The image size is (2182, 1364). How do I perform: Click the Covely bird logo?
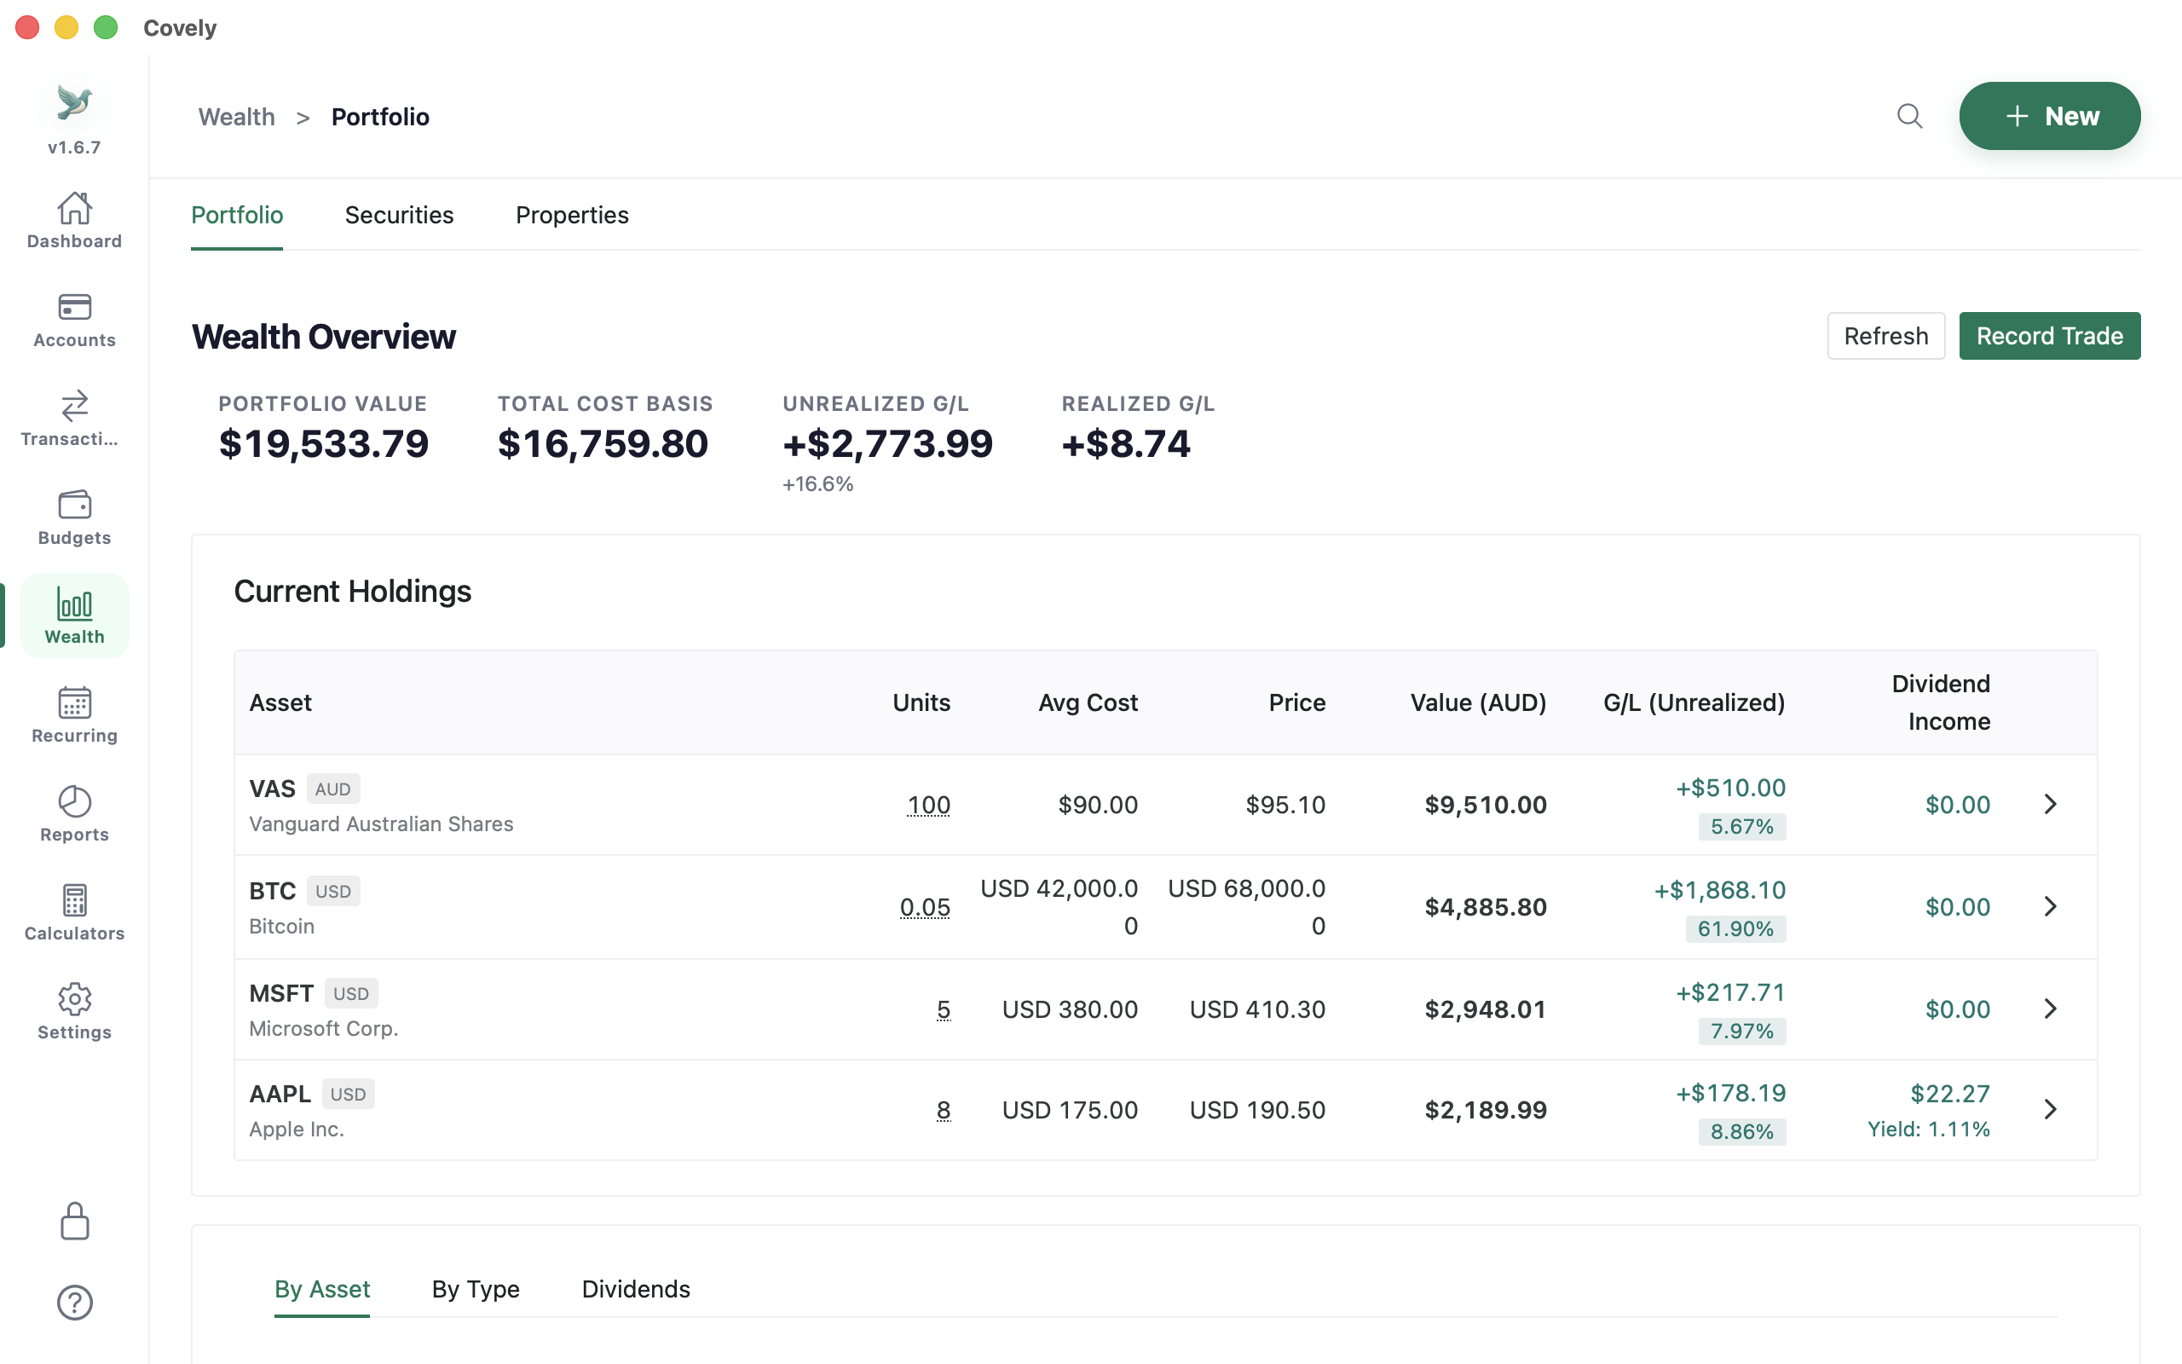[74, 102]
